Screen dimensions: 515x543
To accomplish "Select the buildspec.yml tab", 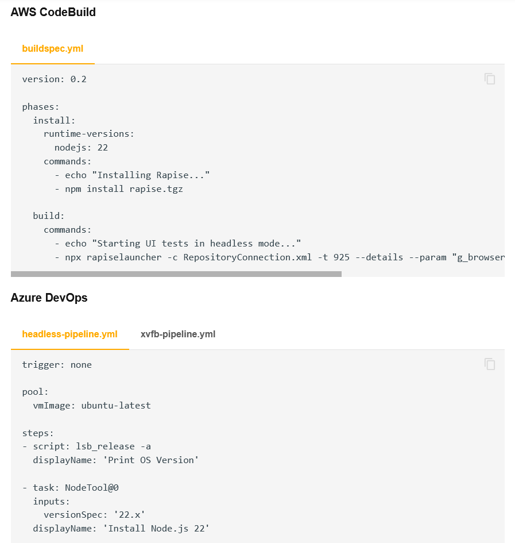I will (52, 48).
